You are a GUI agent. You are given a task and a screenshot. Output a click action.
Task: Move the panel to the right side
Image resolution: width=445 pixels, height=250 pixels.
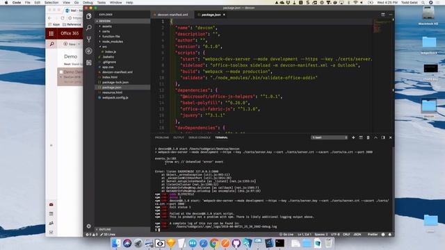click(x=383, y=137)
